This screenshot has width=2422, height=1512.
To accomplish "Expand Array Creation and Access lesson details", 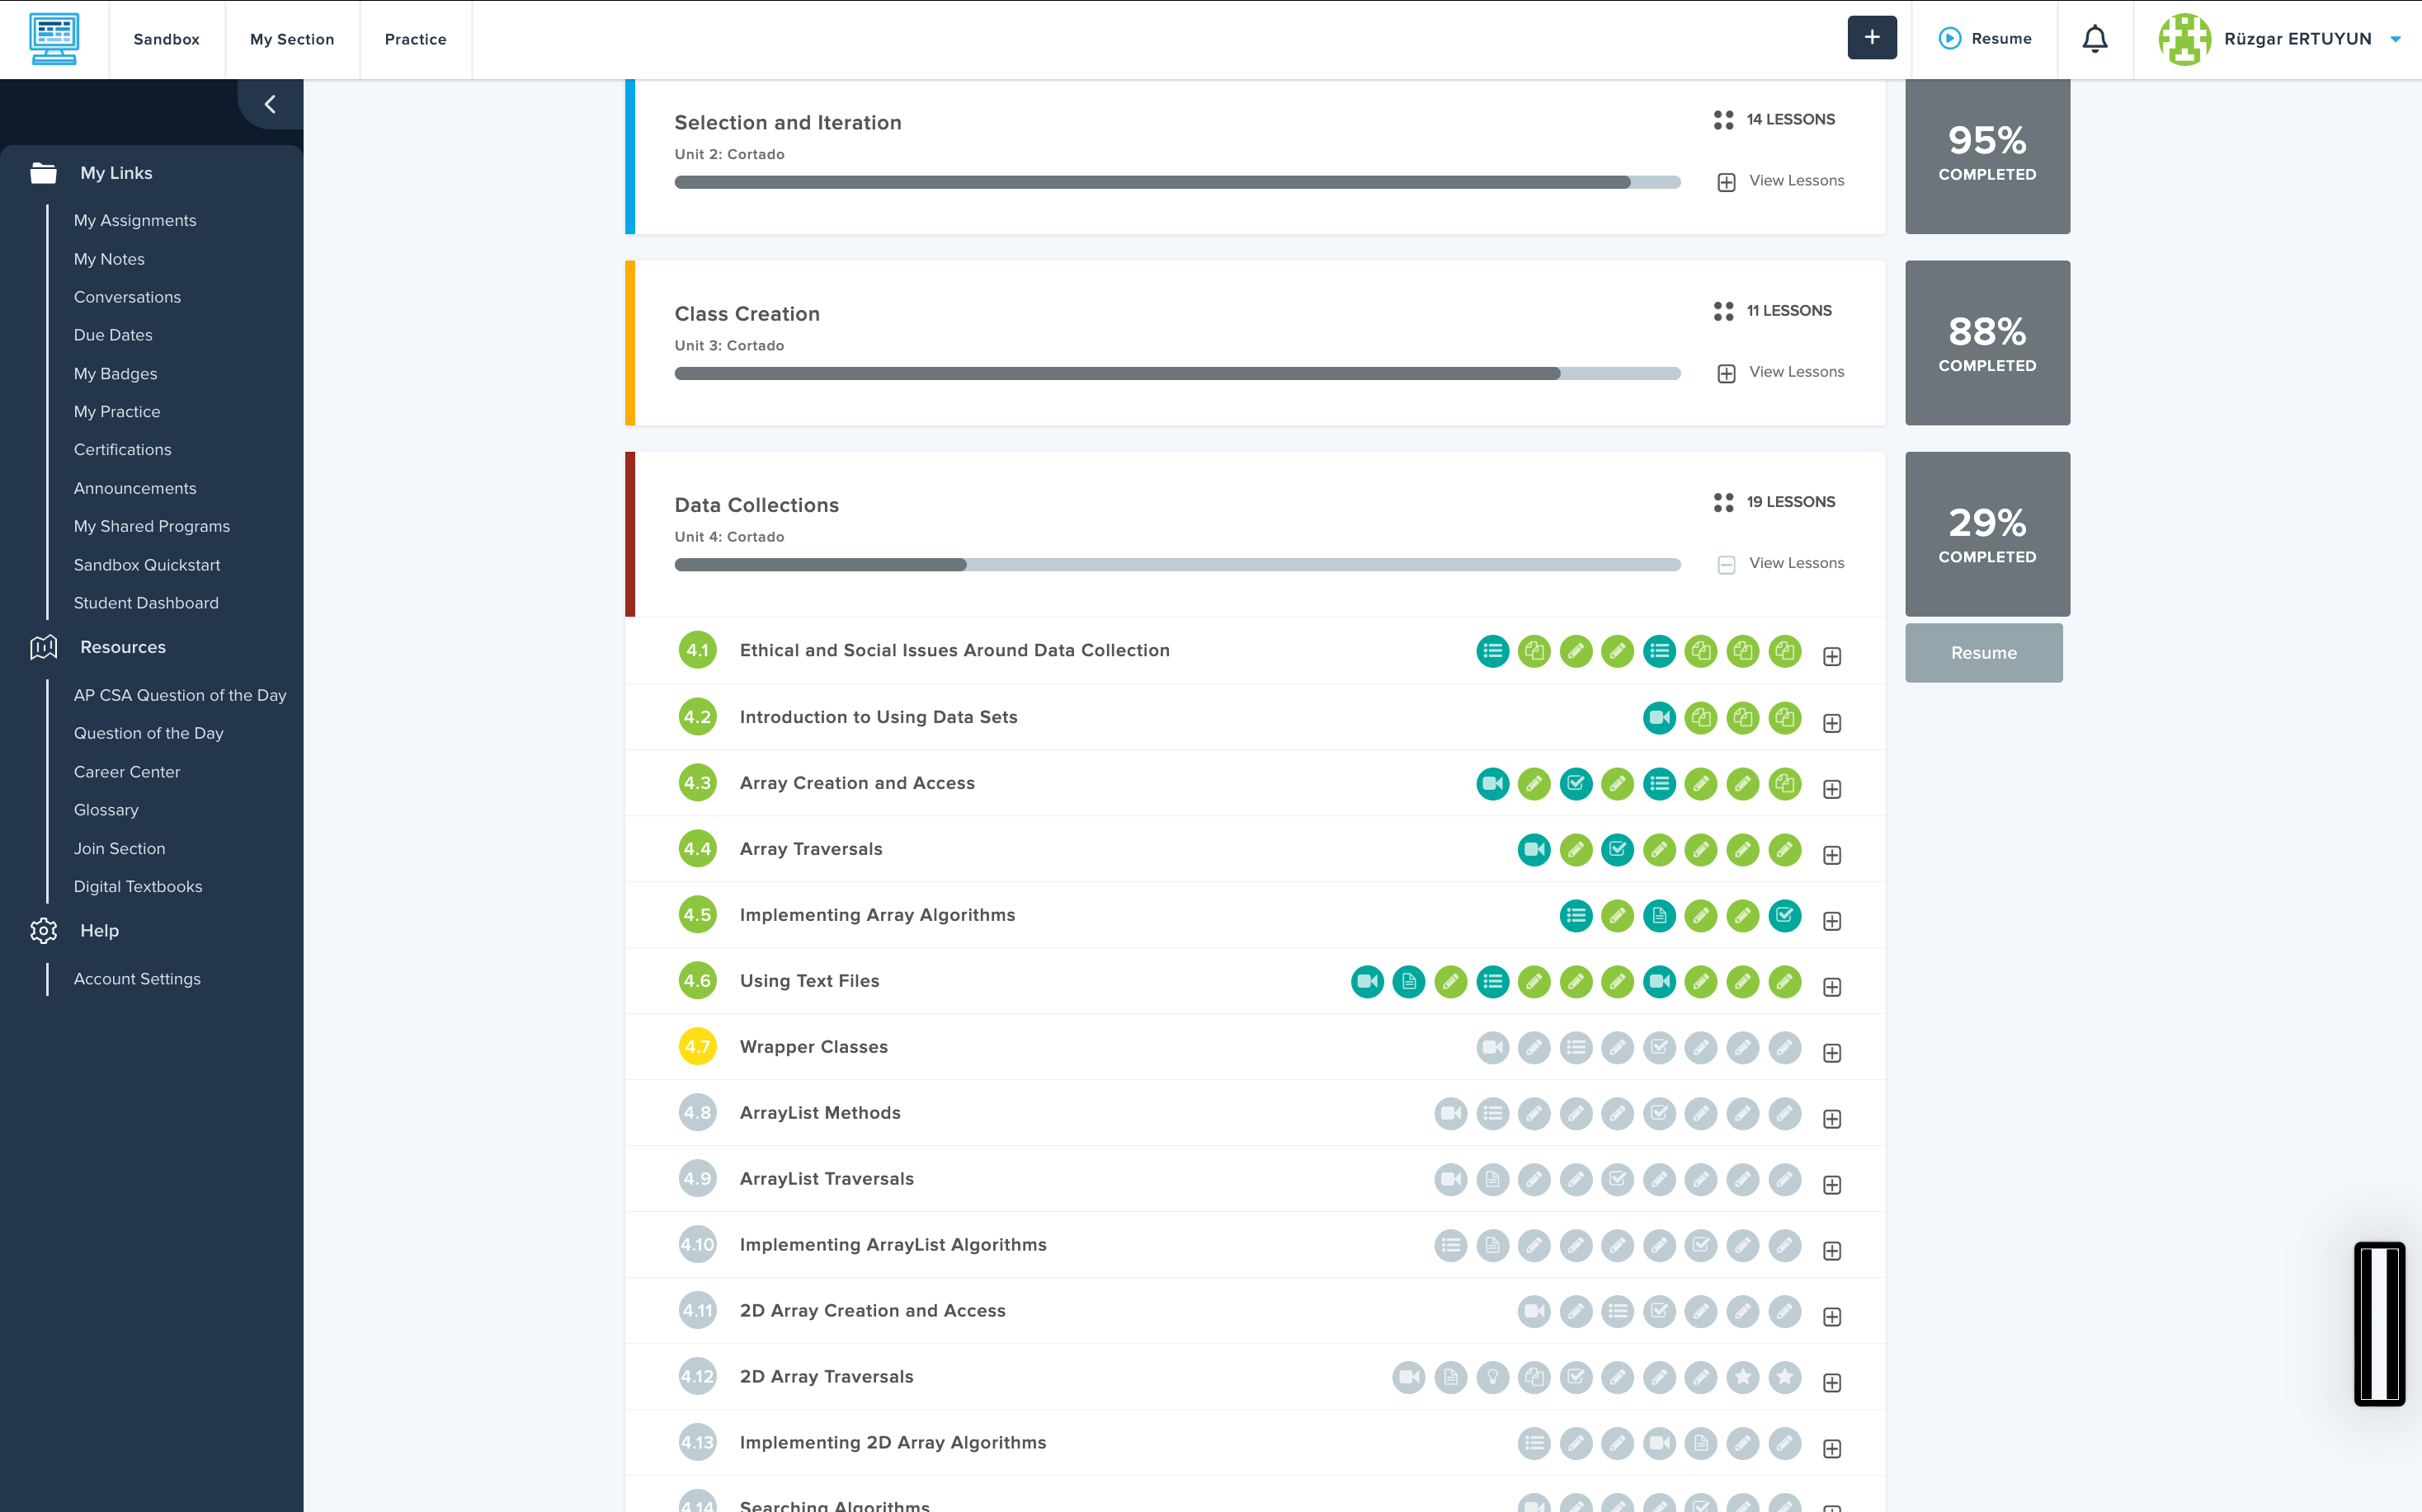I will click(1831, 789).
